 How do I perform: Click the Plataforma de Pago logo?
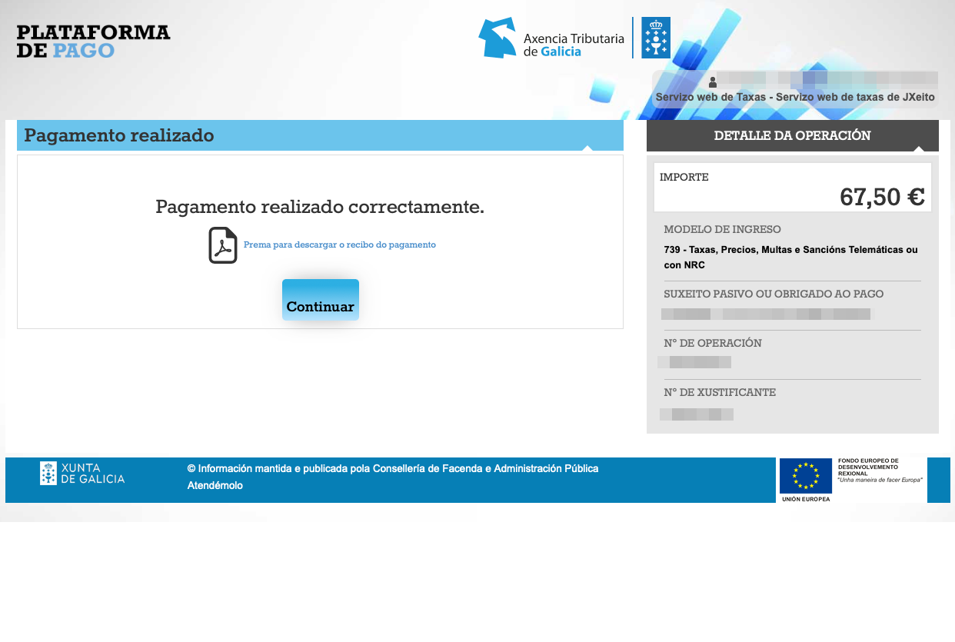pyautogui.click(x=94, y=42)
